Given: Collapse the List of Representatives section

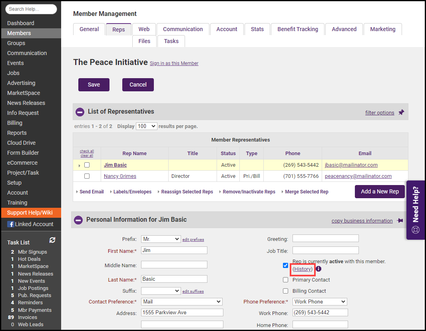Looking at the screenshot, I should tap(80, 112).
